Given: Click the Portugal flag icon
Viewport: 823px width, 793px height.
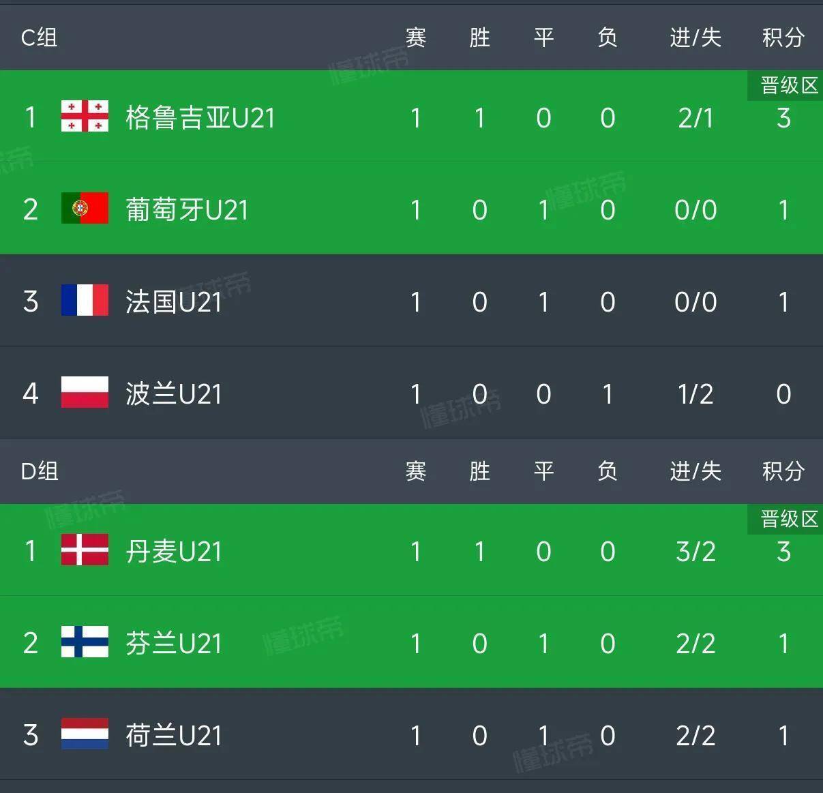Looking at the screenshot, I should pyautogui.click(x=85, y=209).
